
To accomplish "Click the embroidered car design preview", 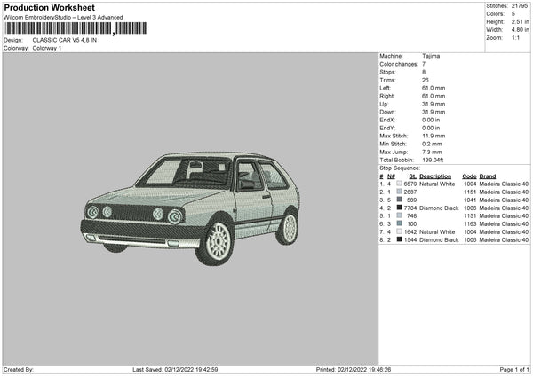I will point(189,207).
